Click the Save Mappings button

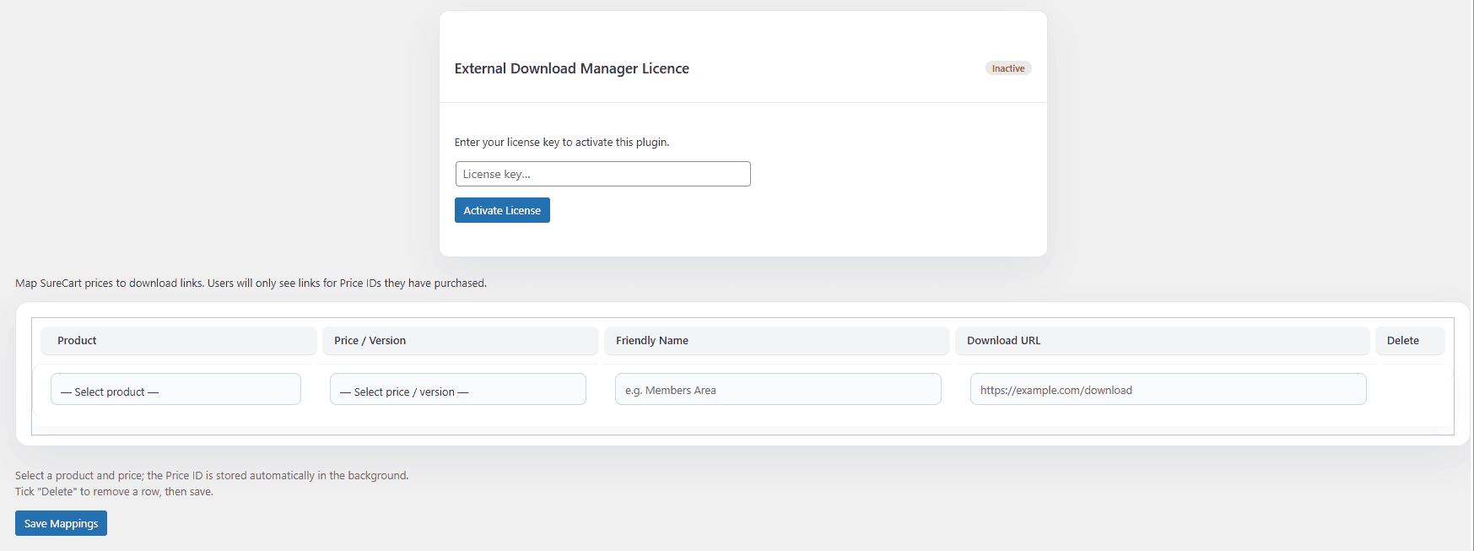coord(61,523)
